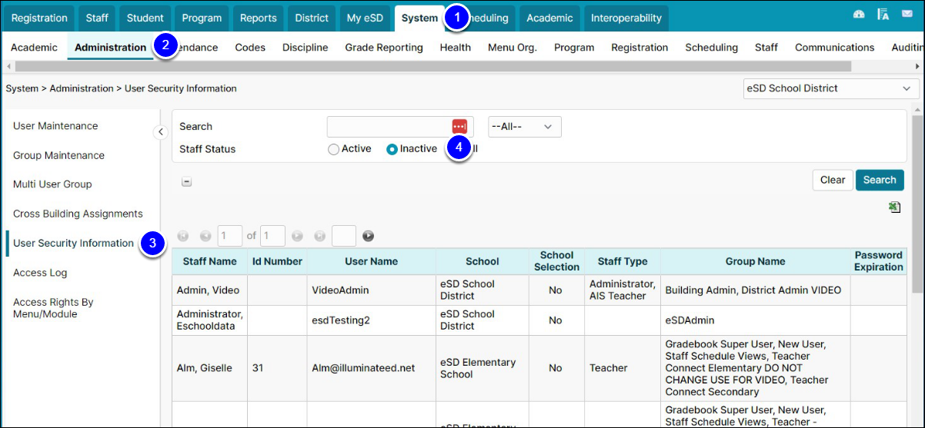The height and width of the screenshot is (428, 925).
Task: Open the top-bar Program tab beside Reports
Action: [202, 18]
